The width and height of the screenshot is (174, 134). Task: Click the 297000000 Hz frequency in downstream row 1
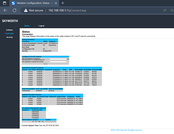coord(57,72)
